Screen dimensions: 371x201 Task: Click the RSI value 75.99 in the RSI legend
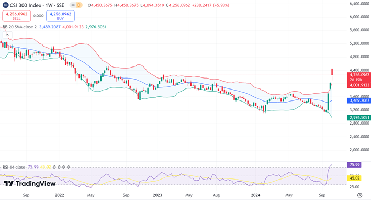[33, 167]
